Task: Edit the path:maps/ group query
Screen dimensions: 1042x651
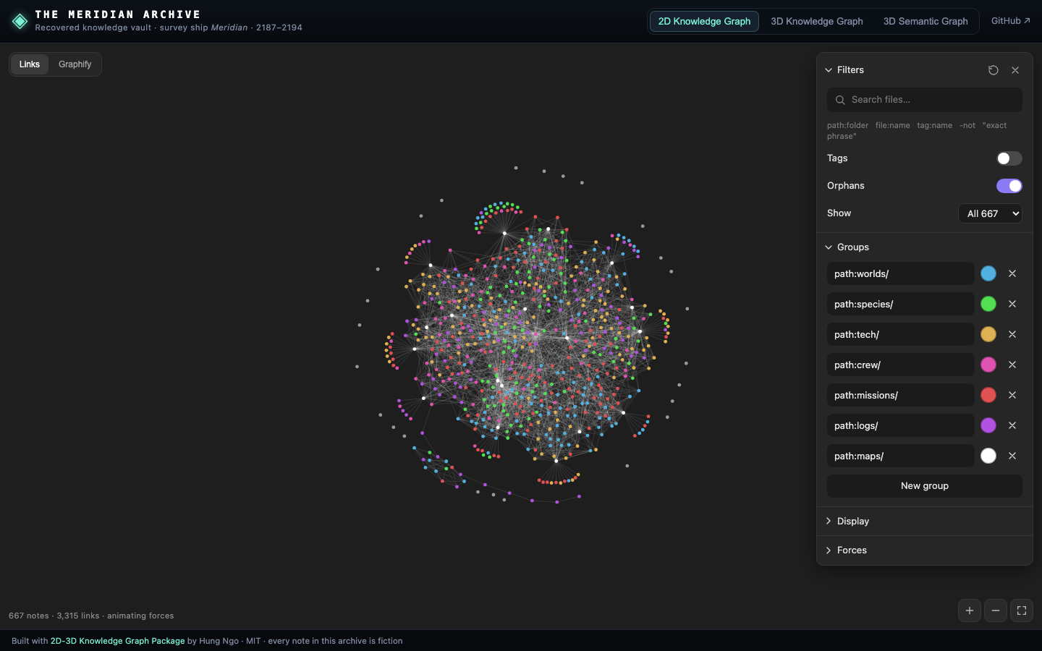Action: 901,456
